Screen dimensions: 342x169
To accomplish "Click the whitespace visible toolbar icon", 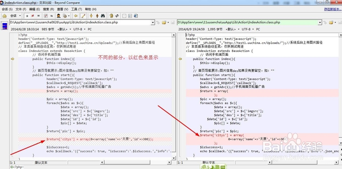I will (124, 16).
